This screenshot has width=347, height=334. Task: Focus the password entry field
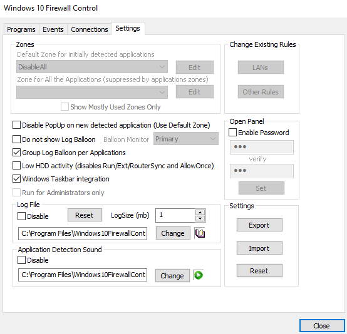coord(262,147)
